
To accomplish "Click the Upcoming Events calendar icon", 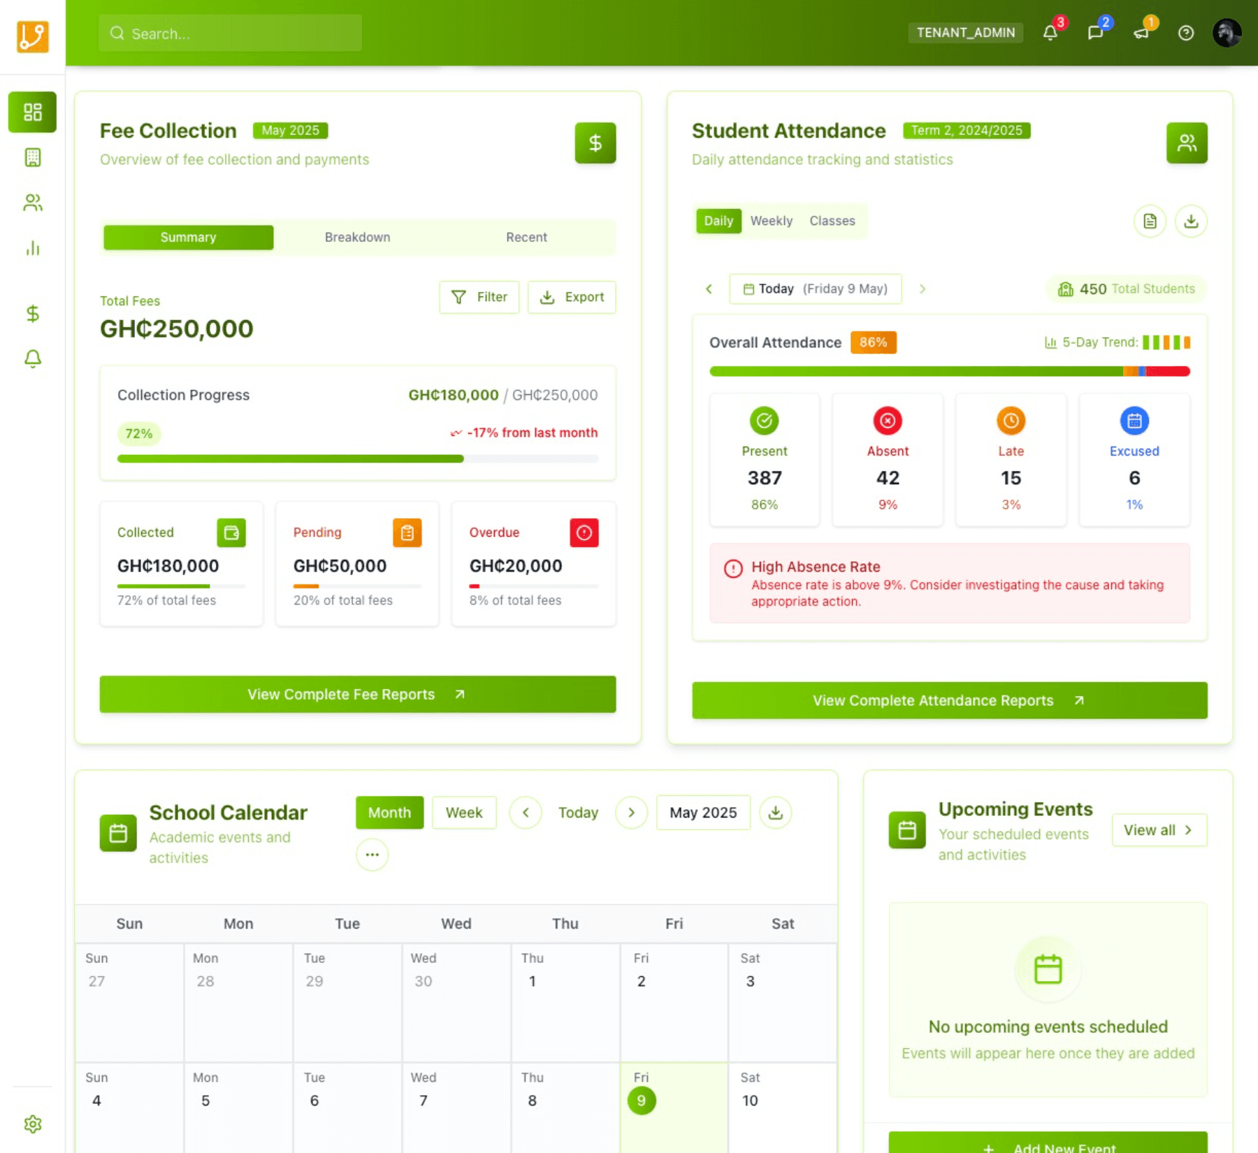I will click(907, 830).
